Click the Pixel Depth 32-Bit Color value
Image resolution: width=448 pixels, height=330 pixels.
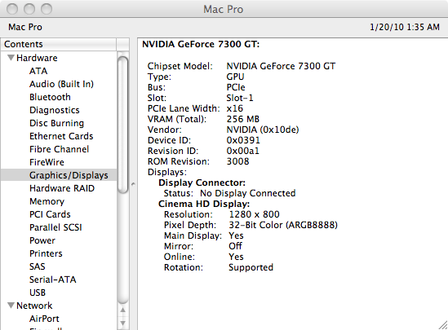tap(283, 225)
